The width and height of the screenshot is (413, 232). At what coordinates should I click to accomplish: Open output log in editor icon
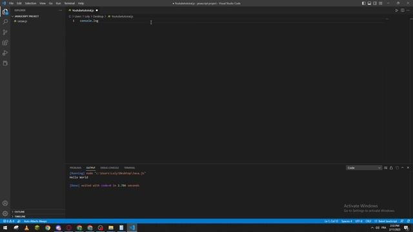(x=397, y=168)
